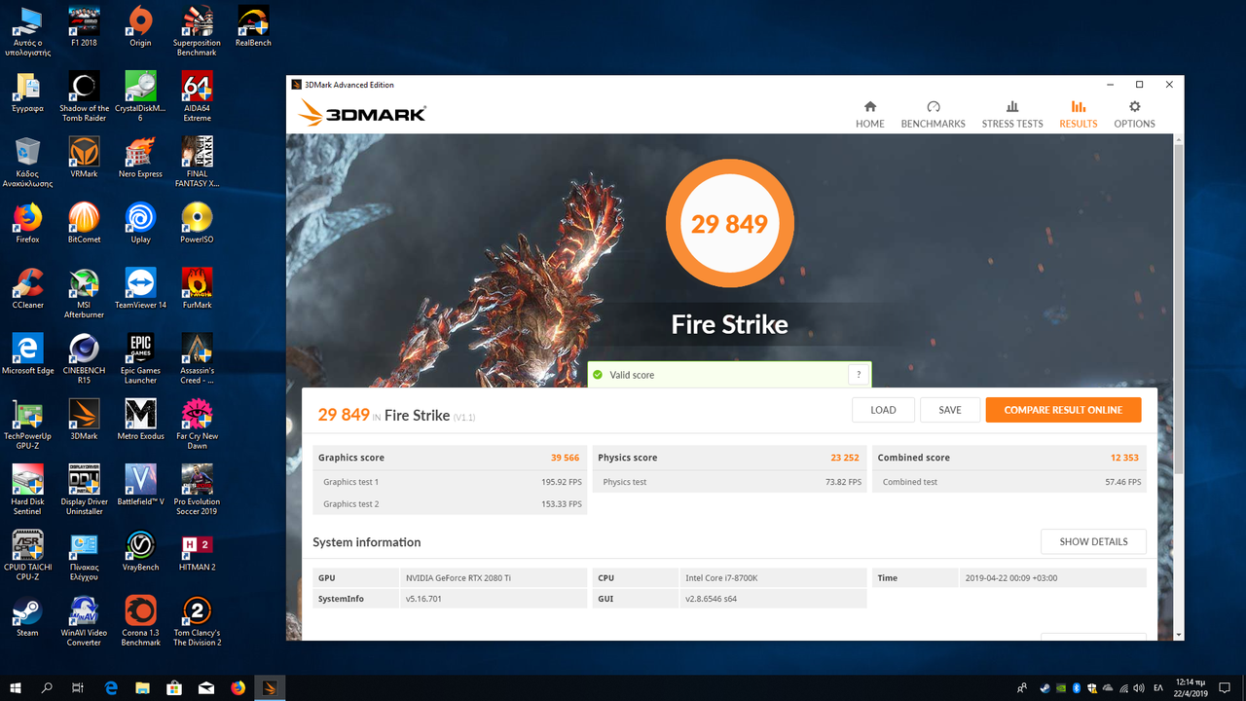Click the Corona 1.3 Benchmark icon

click(140, 620)
